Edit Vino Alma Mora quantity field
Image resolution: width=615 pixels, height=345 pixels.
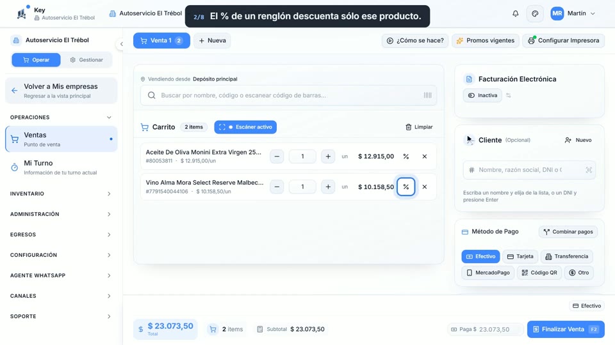(x=302, y=187)
